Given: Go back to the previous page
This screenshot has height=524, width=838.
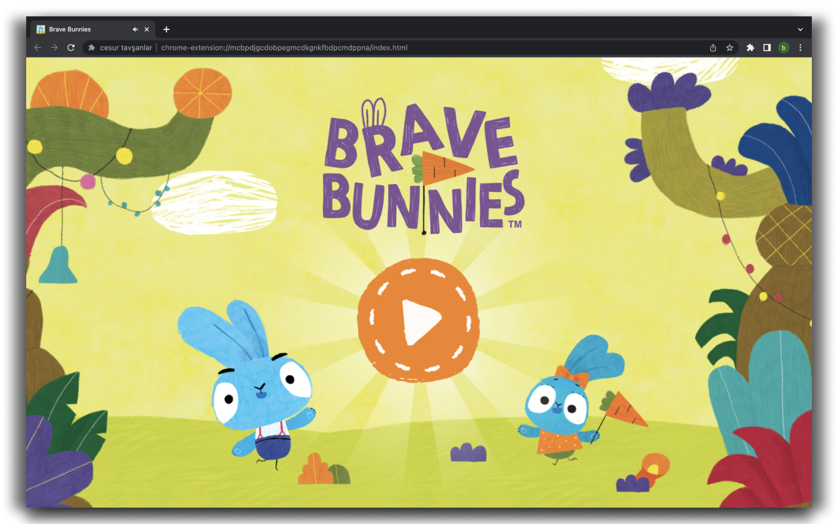Looking at the screenshot, I should [37, 48].
